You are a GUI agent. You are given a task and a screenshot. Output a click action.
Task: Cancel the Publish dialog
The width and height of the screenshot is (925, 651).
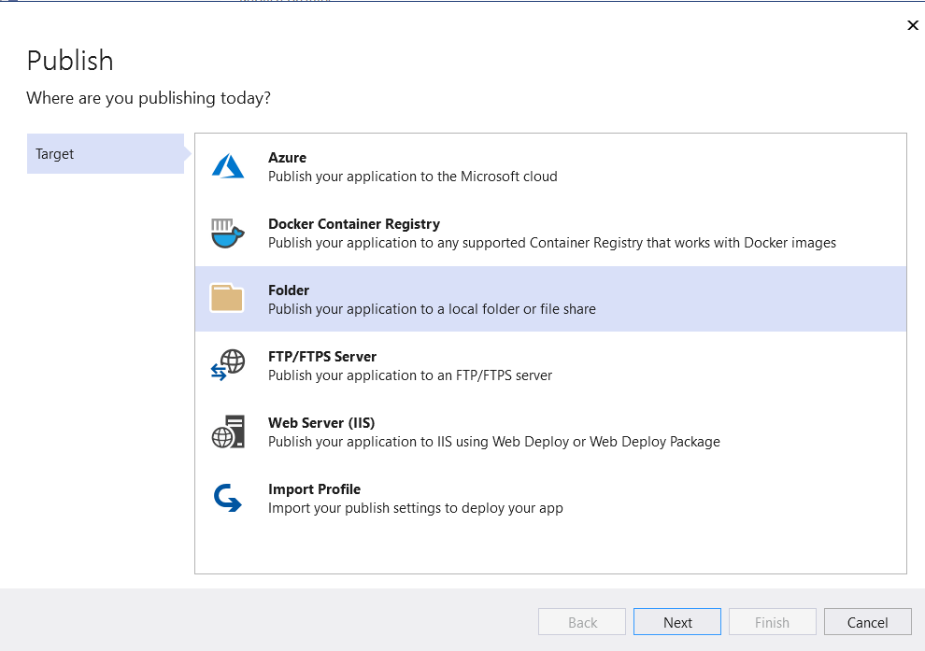tap(867, 622)
